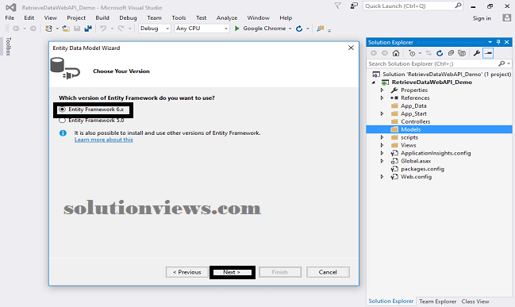This screenshot has height=307, width=515.
Task: Expand the App_Start folder
Action: 382,113
